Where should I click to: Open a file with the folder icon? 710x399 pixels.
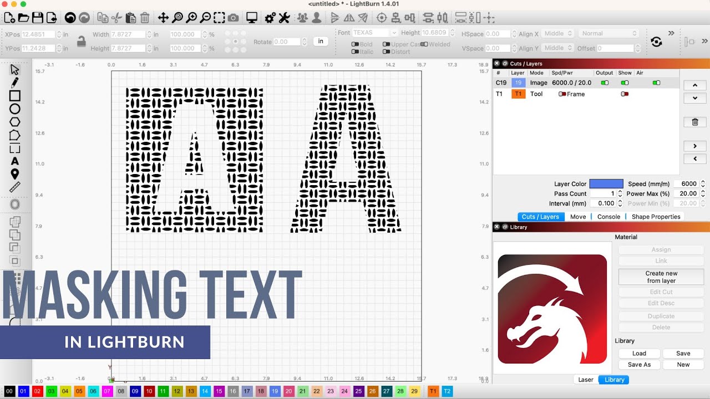pyautogui.click(x=23, y=18)
